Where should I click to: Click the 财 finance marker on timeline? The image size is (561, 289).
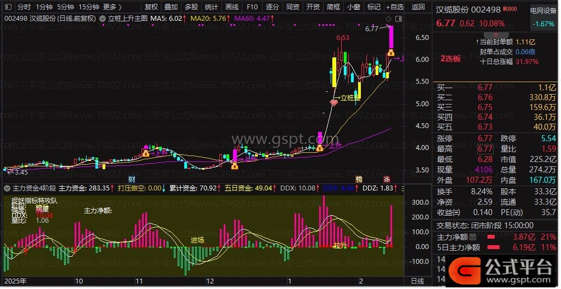pyautogui.click(x=132, y=180)
